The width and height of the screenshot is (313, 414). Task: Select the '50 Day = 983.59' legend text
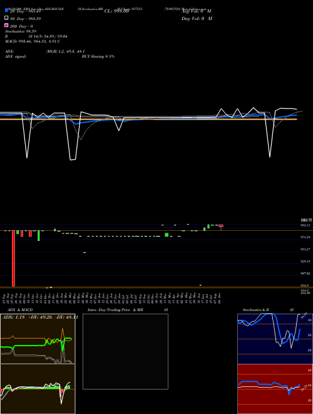click(x=25, y=19)
